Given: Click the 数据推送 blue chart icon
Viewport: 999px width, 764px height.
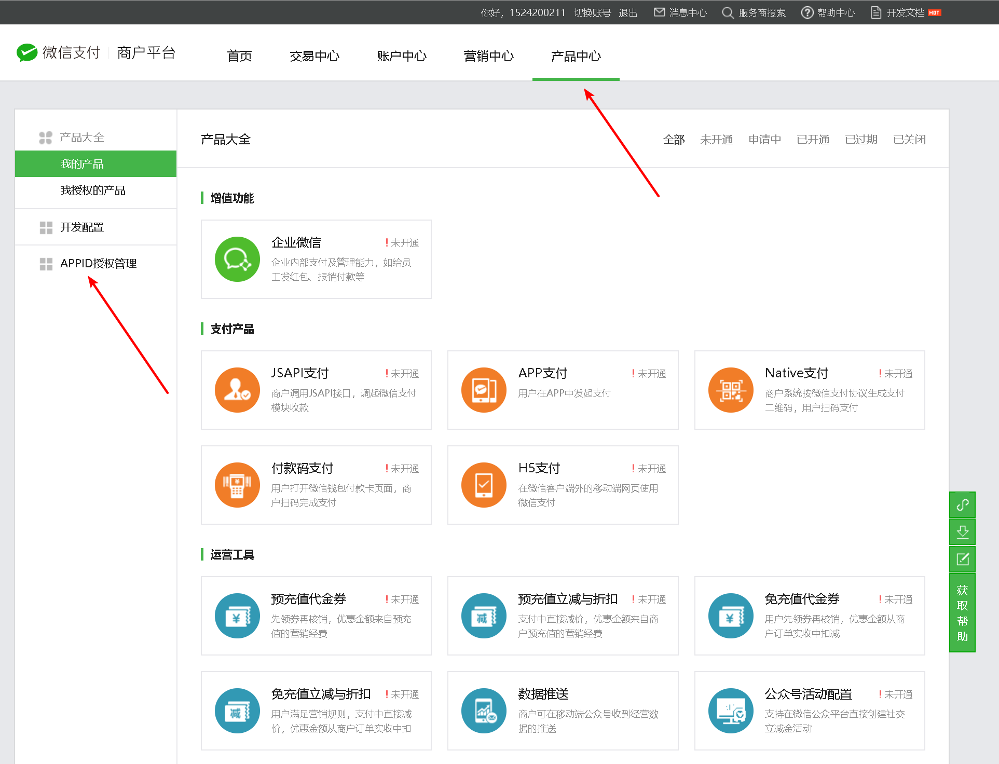Looking at the screenshot, I should (x=484, y=711).
